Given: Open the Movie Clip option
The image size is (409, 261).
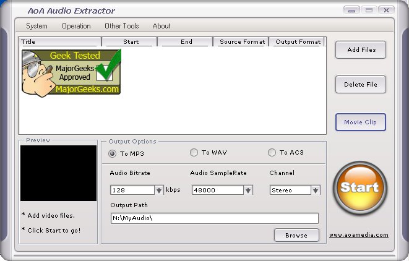Looking at the screenshot, I should click(361, 122).
